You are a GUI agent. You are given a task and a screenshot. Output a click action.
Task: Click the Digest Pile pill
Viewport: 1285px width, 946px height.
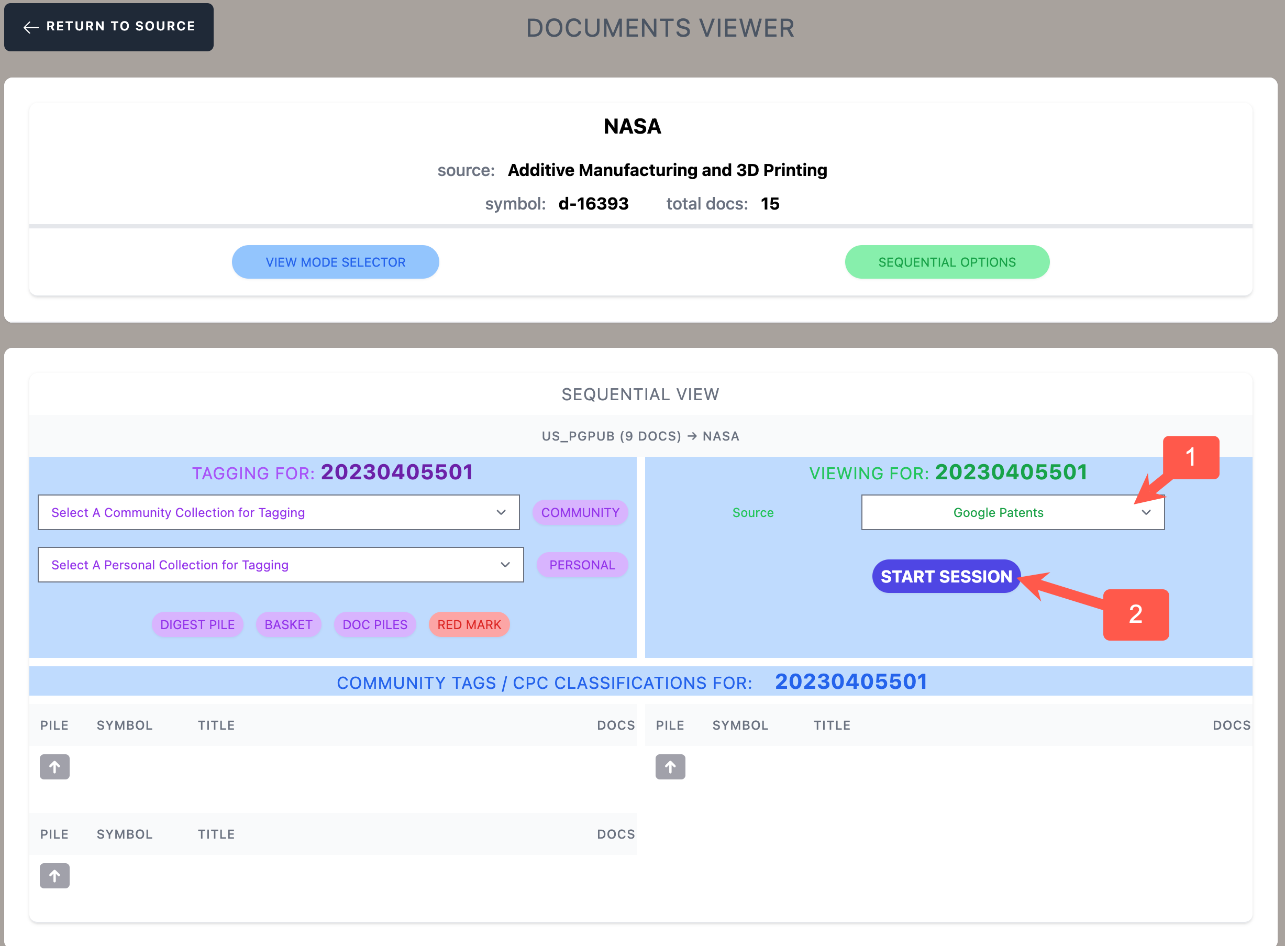pos(197,625)
